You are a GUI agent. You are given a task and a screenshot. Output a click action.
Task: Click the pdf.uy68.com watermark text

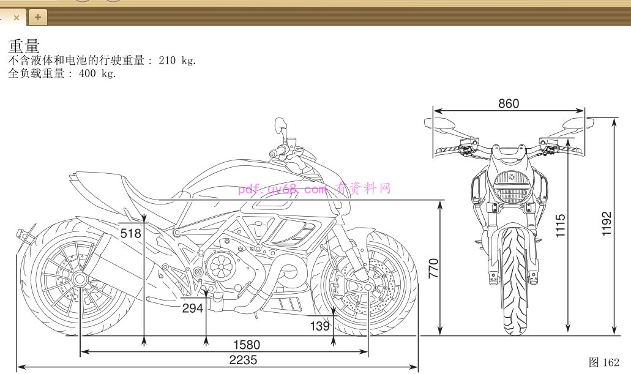[x=314, y=189]
